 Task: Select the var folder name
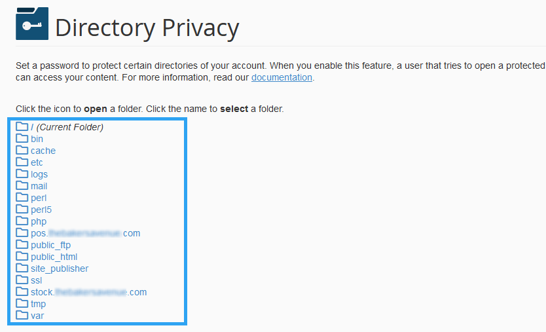(37, 316)
